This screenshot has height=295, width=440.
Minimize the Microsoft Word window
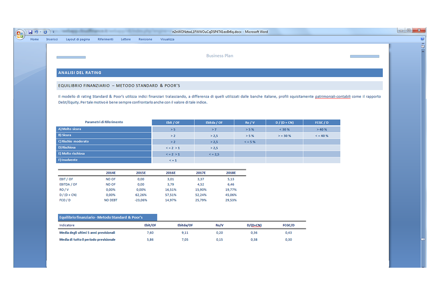[x=401, y=30]
